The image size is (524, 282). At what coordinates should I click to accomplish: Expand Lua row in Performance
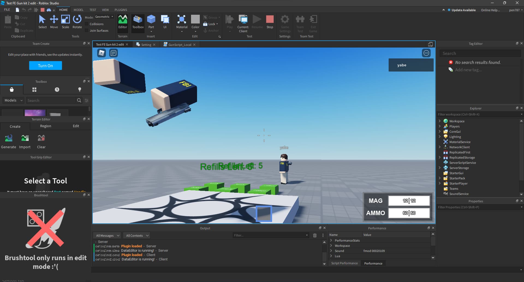tap(331, 256)
